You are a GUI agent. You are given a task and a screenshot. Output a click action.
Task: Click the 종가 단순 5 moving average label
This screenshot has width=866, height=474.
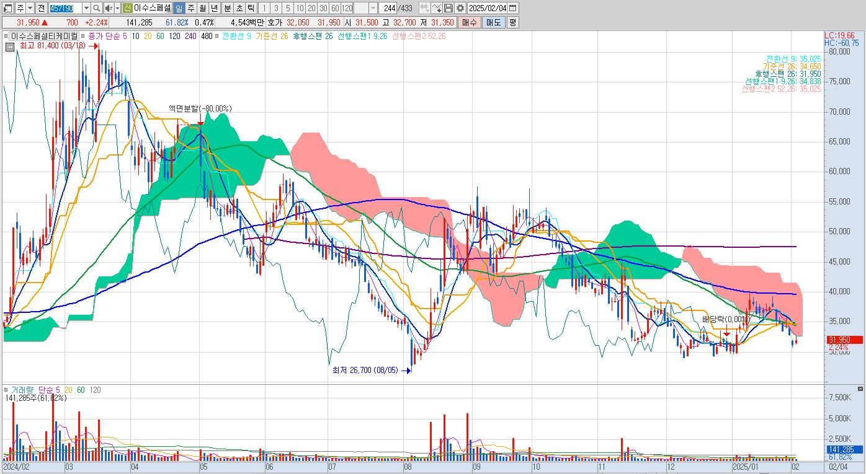click(107, 36)
